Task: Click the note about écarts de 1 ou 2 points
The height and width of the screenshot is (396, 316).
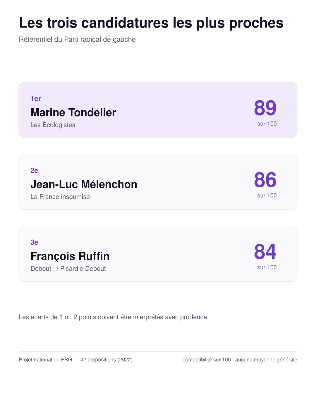Action: 114,317
